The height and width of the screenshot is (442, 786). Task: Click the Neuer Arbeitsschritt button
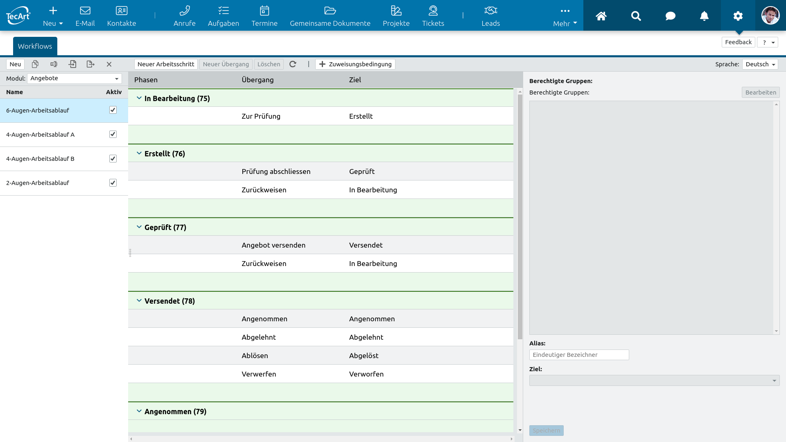point(165,64)
